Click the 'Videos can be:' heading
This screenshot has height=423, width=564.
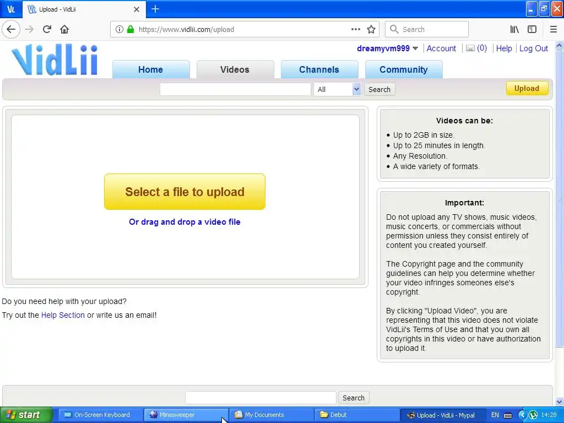[464, 121]
